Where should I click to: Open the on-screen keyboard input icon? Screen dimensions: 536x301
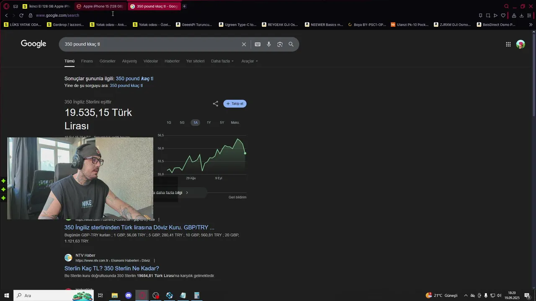tap(258, 44)
